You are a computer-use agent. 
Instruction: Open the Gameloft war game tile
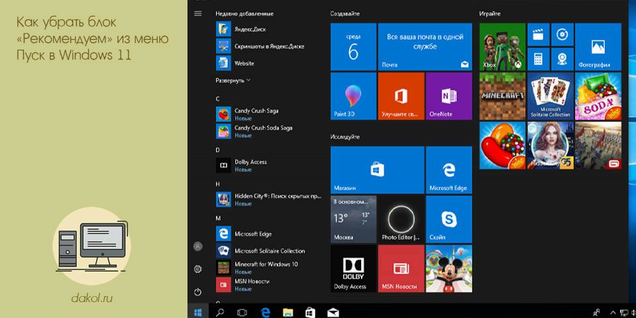(598, 146)
